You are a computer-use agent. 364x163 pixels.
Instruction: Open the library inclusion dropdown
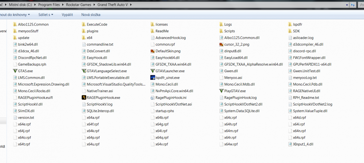click(x=15, y=15)
